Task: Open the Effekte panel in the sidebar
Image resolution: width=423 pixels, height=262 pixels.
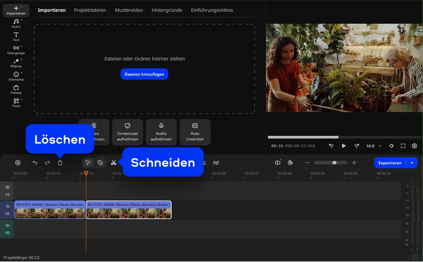Action: click(16, 63)
